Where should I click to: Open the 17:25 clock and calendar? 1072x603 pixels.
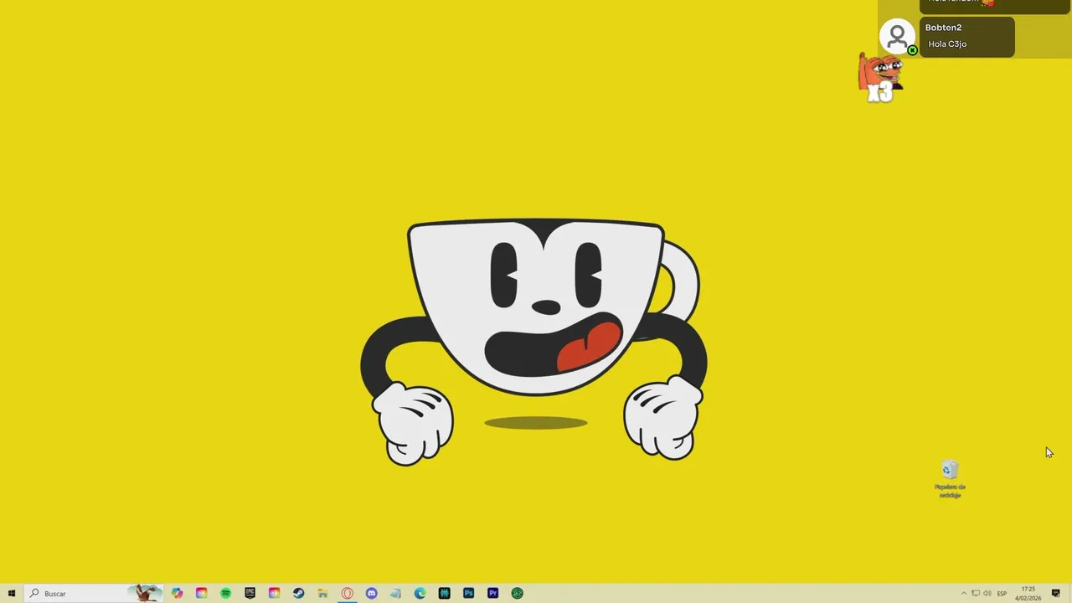point(1028,593)
